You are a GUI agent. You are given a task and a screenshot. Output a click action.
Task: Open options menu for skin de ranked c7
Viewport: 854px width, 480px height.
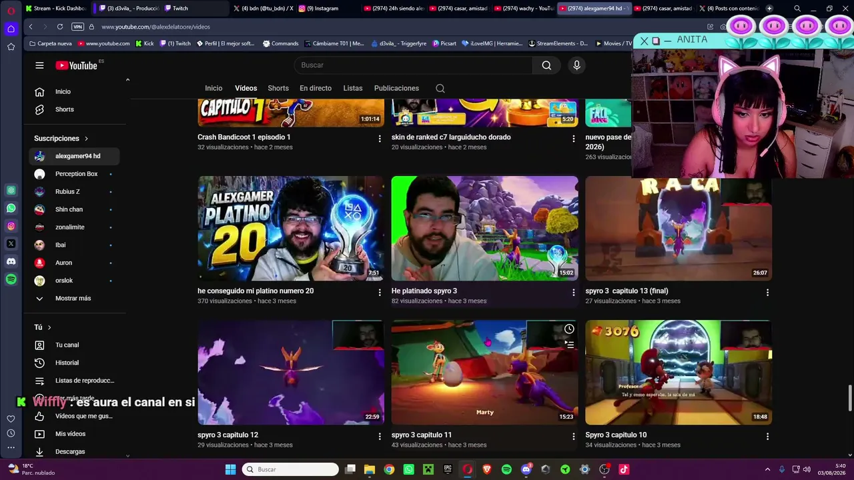coord(573,139)
